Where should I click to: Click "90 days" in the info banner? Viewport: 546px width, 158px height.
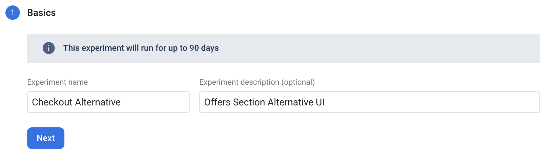204,48
